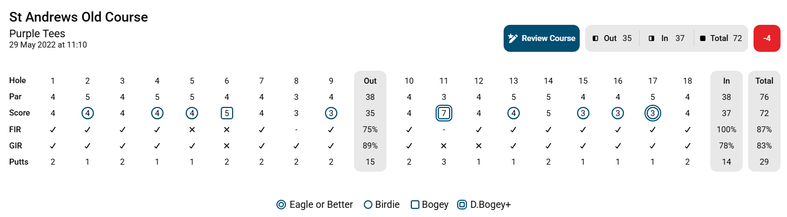The height and width of the screenshot is (217, 787).
Task: Click the Out column header
Action: click(370, 81)
